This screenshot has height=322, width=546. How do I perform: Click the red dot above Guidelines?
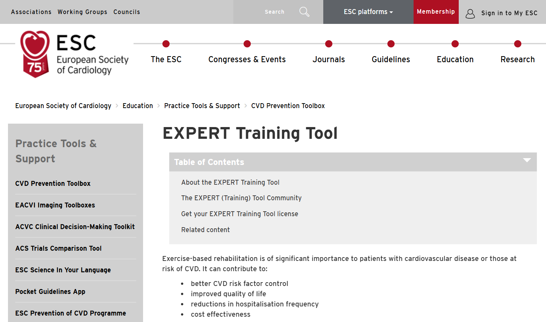coord(391,44)
